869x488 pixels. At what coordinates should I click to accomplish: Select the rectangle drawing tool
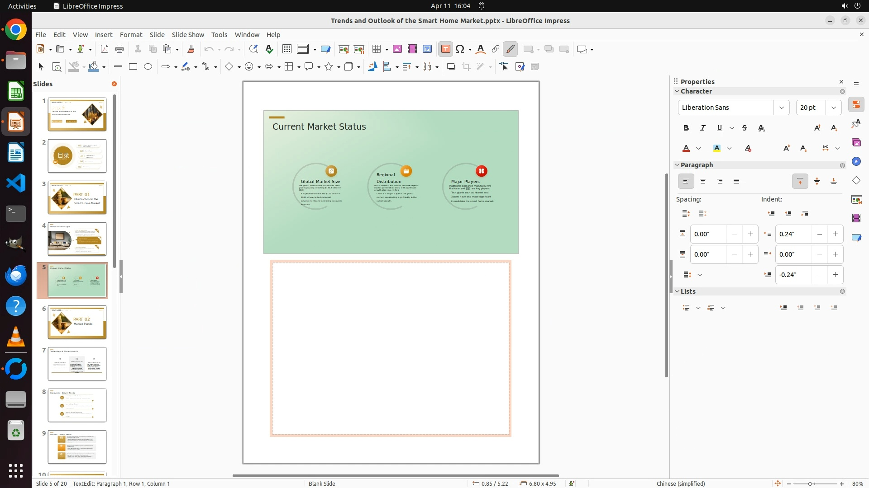tap(133, 67)
